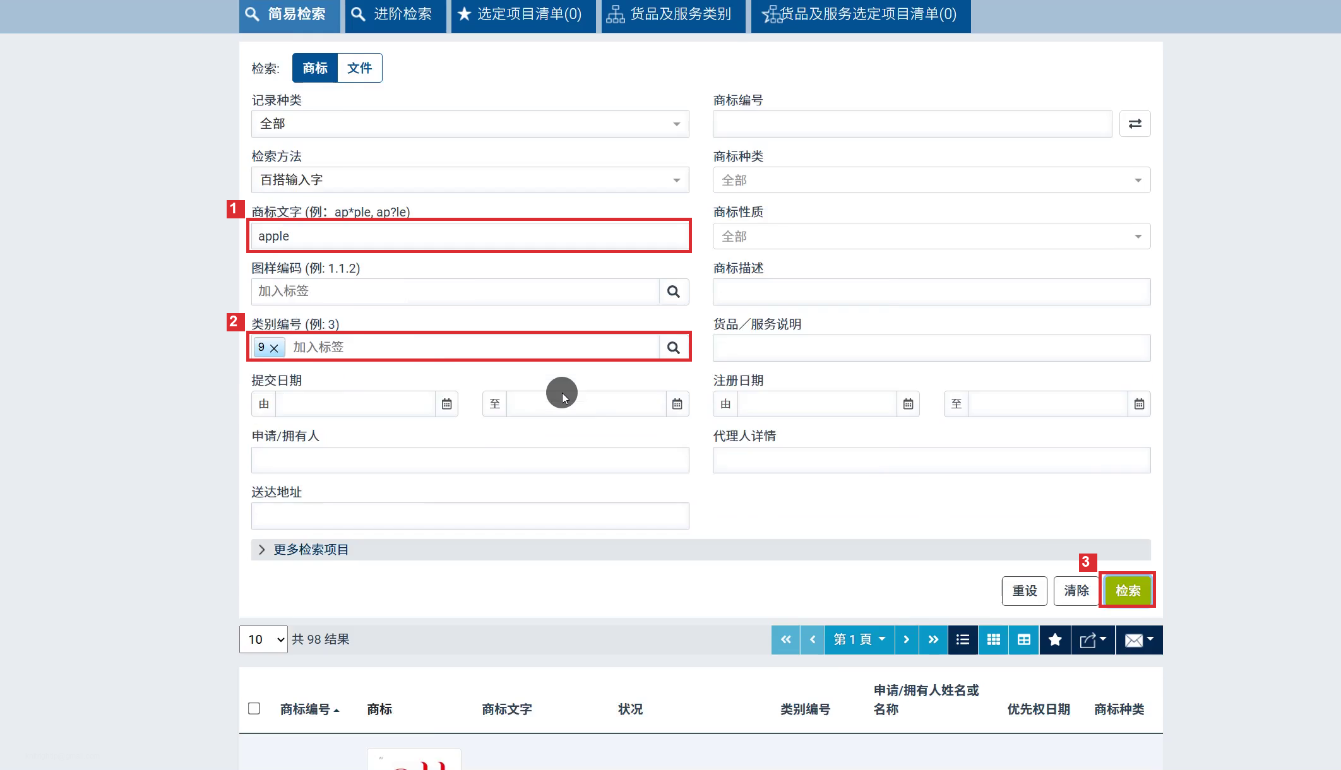This screenshot has height=770, width=1341.
Task: Open export share dropdown icon
Action: click(1093, 640)
